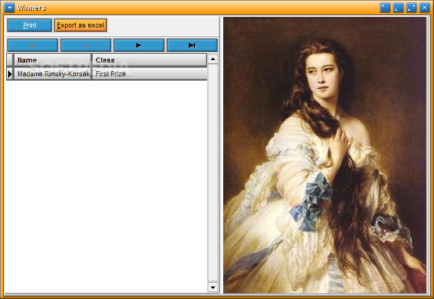Select the Madame Rimsky-Korsak name cell
The width and height of the screenshot is (434, 299).
tap(53, 74)
